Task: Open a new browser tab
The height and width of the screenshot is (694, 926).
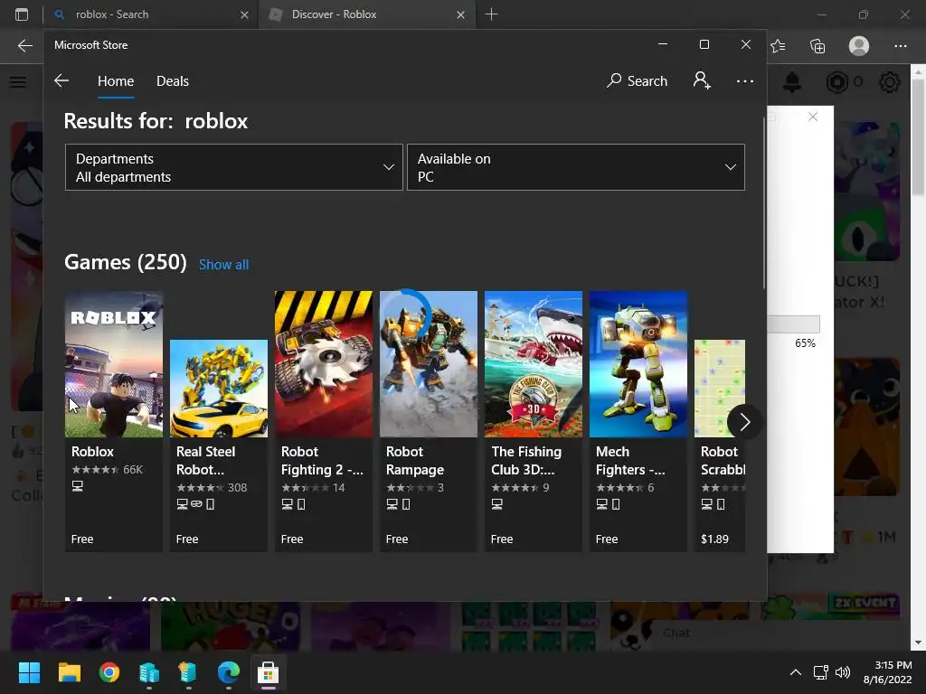Action: (491, 14)
